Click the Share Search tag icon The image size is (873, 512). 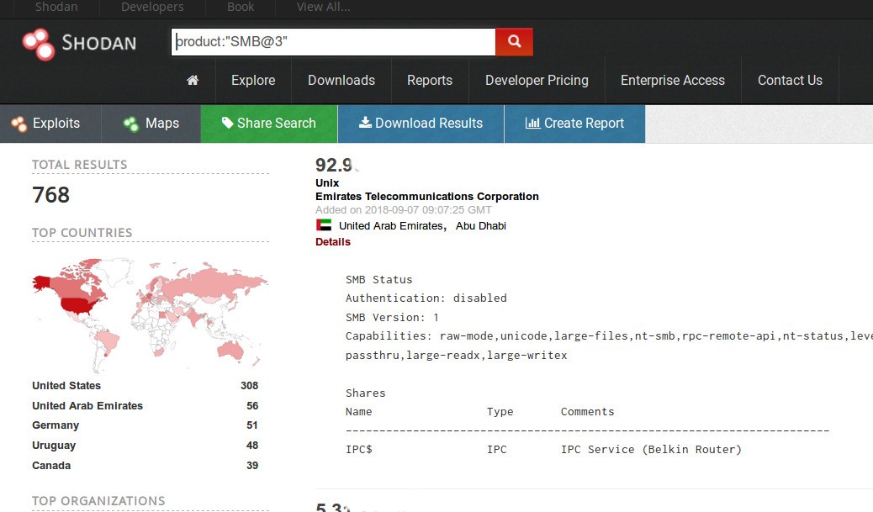pyautogui.click(x=227, y=123)
